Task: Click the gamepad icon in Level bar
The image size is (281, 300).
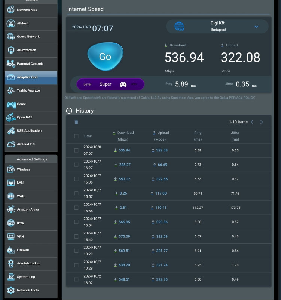Action: click(123, 84)
